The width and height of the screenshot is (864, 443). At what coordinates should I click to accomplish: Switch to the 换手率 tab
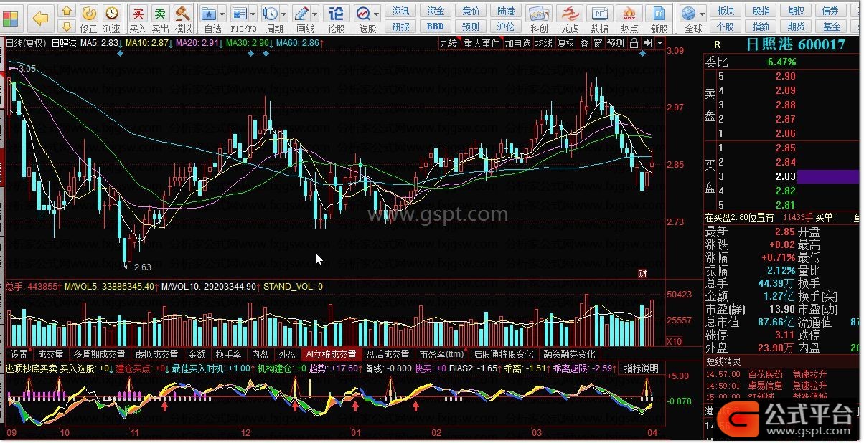pos(228,354)
